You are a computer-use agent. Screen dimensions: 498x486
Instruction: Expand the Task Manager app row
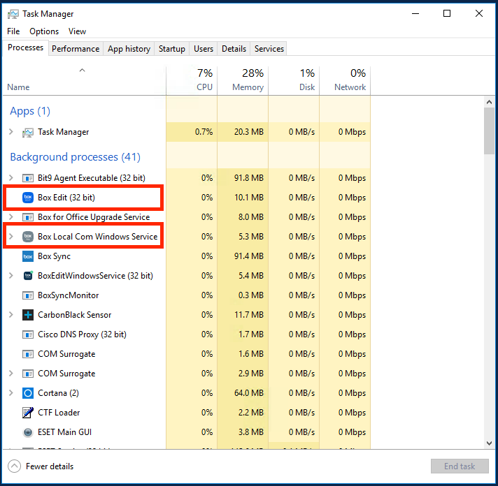click(x=11, y=132)
